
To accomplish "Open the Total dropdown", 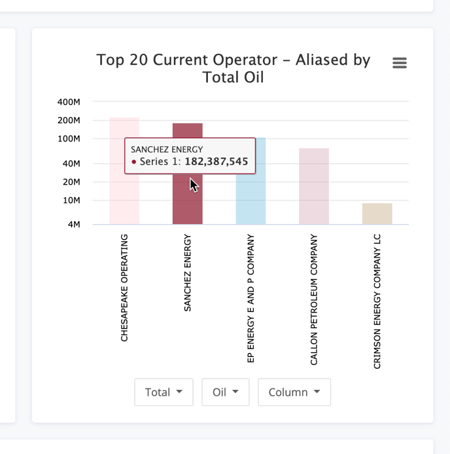I will pos(164,392).
